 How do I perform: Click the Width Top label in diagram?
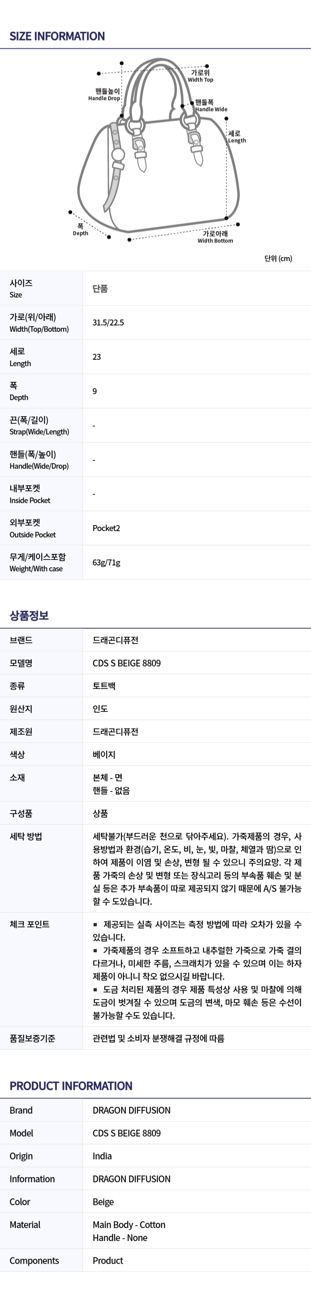point(200,76)
